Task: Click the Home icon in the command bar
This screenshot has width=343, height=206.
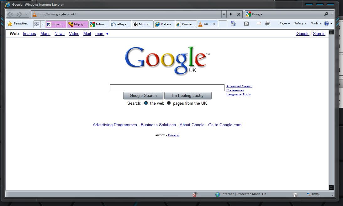Action: pyautogui.click(x=233, y=23)
